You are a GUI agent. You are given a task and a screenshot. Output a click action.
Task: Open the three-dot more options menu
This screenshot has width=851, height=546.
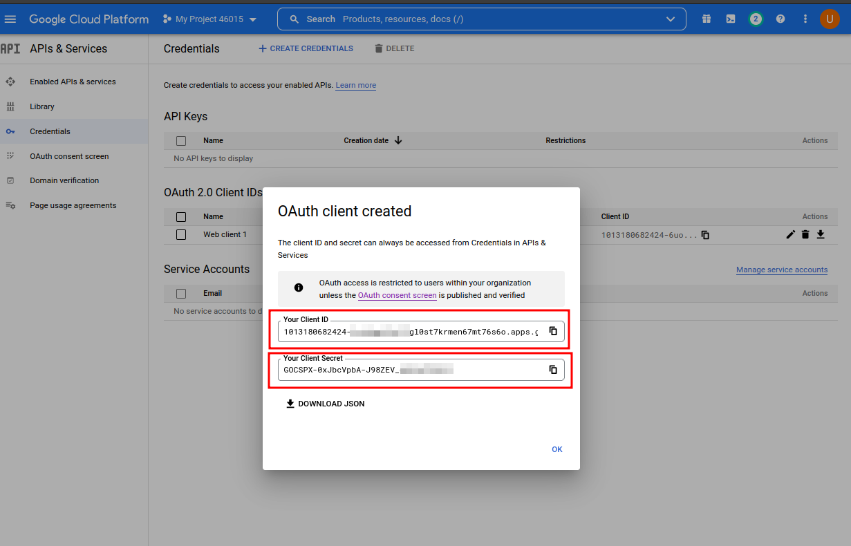coord(805,19)
